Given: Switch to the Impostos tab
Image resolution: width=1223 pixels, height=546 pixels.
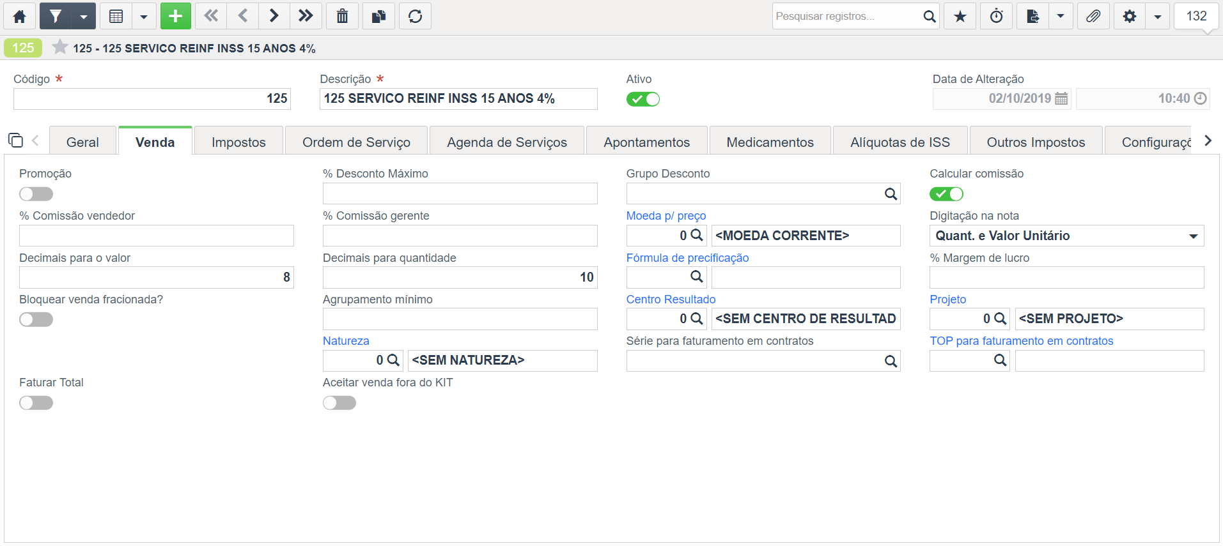Looking at the screenshot, I should click(238, 142).
